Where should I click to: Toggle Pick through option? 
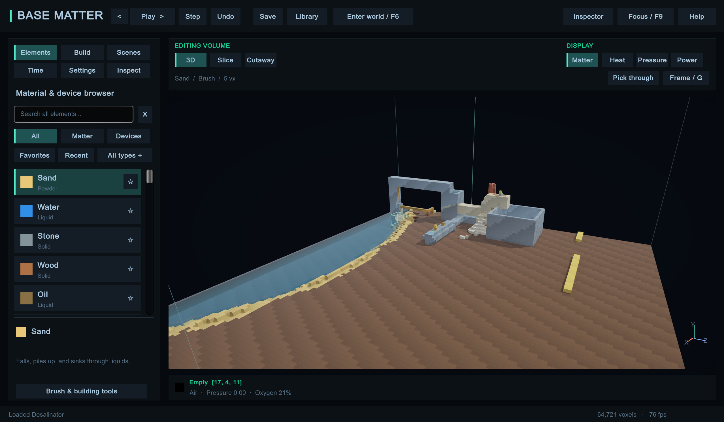pyautogui.click(x=633, y=78)
